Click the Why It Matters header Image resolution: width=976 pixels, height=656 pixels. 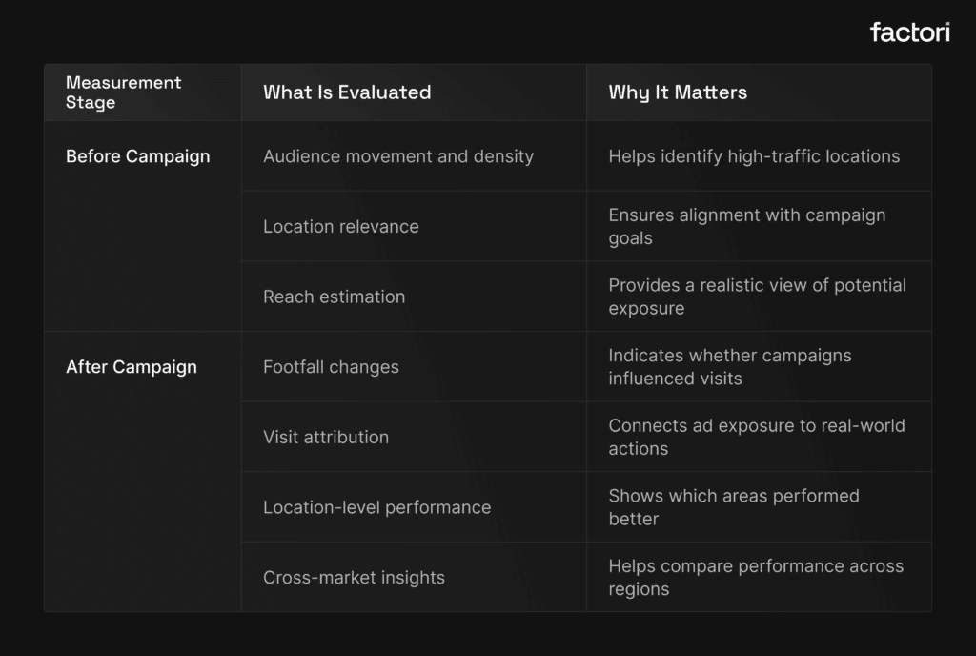coord(678,92)
